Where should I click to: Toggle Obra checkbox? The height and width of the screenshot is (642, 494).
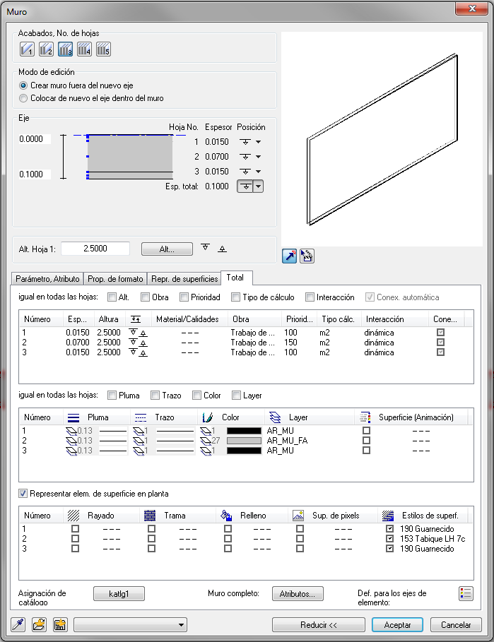coord(145,297)
